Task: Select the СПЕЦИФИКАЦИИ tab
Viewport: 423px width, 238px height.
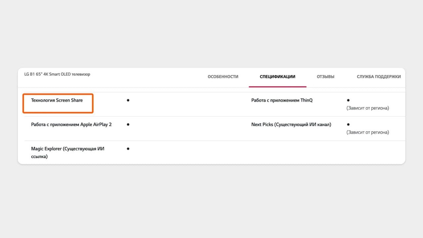Action: point(278,77)
